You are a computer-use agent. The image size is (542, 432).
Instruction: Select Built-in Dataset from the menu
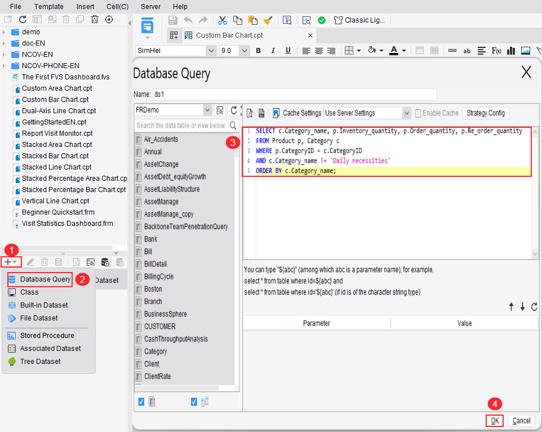point(44,305)
